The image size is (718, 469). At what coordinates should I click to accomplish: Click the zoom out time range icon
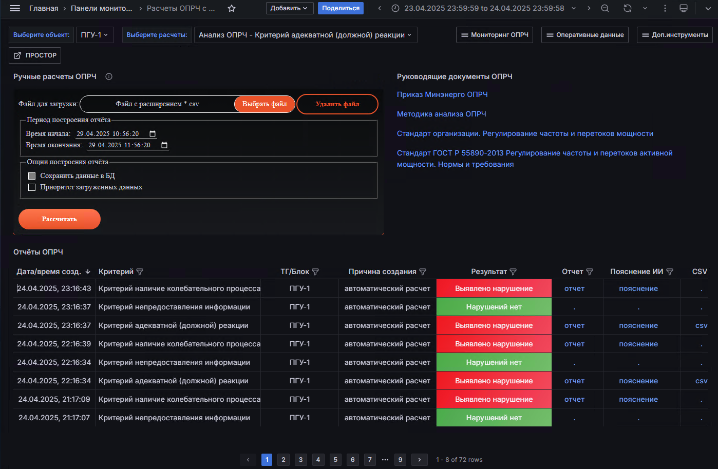pyautogui.click(x=605, y=8)
